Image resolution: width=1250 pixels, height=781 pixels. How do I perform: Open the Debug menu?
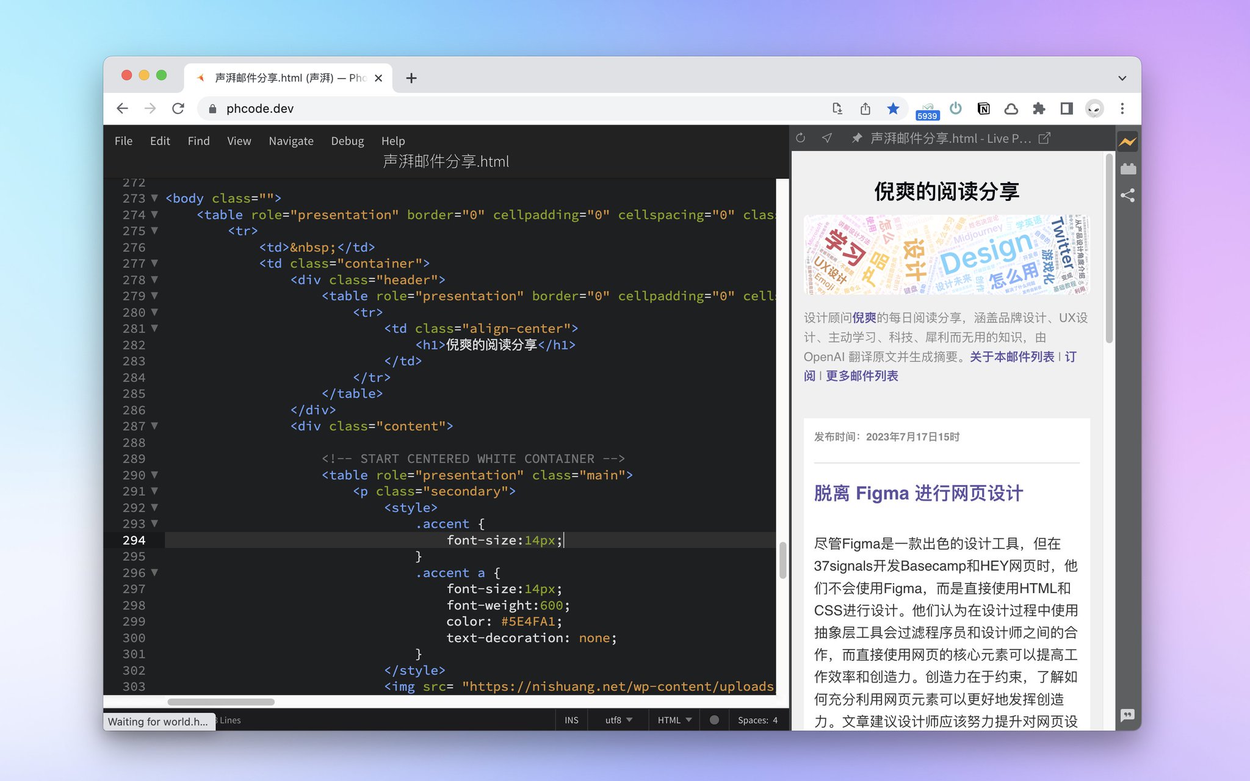(347, 141)
